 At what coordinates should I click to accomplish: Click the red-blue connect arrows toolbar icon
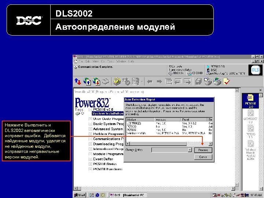(x=78, y=82)
